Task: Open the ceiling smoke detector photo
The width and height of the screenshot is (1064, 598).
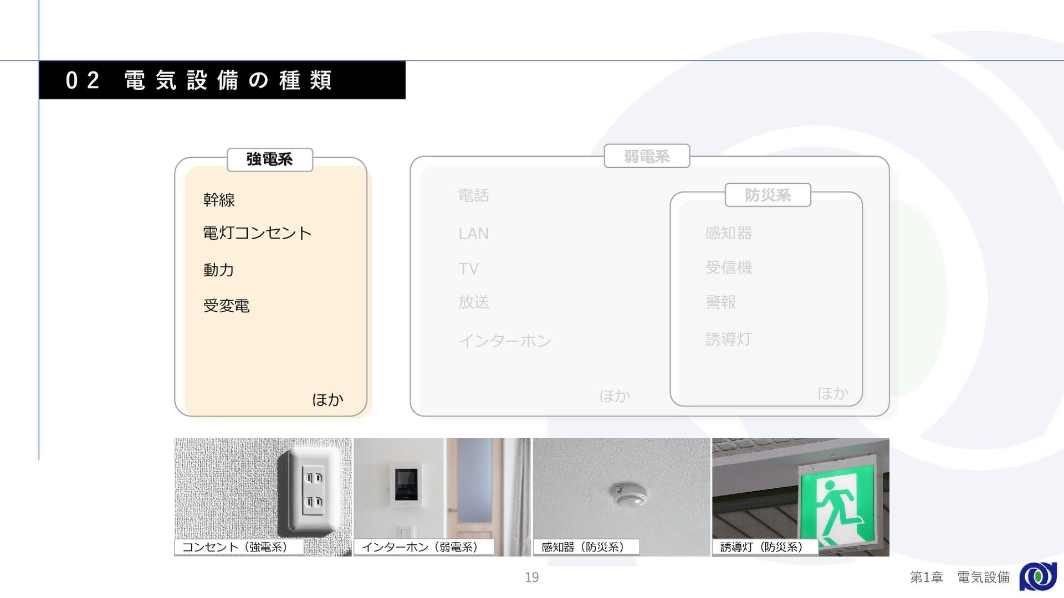Action: tap(621, 497)
